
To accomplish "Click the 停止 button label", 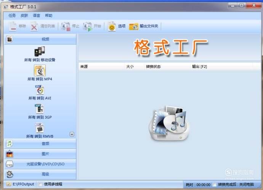I will click(75, 26).
